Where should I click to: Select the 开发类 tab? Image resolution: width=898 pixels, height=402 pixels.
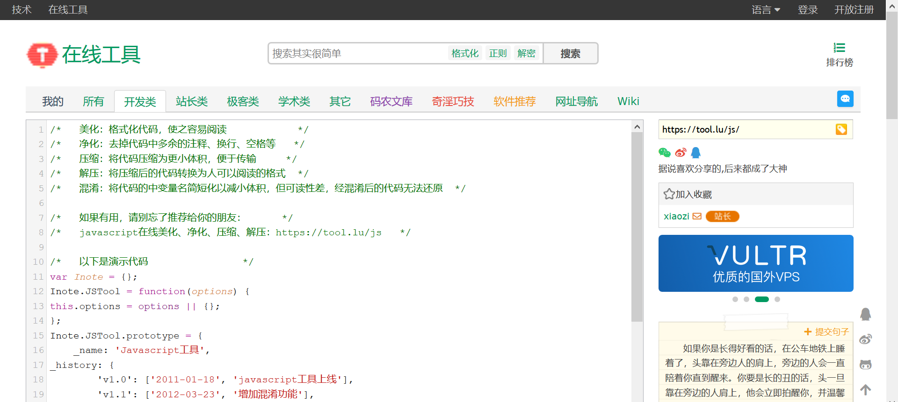[140, 101]
